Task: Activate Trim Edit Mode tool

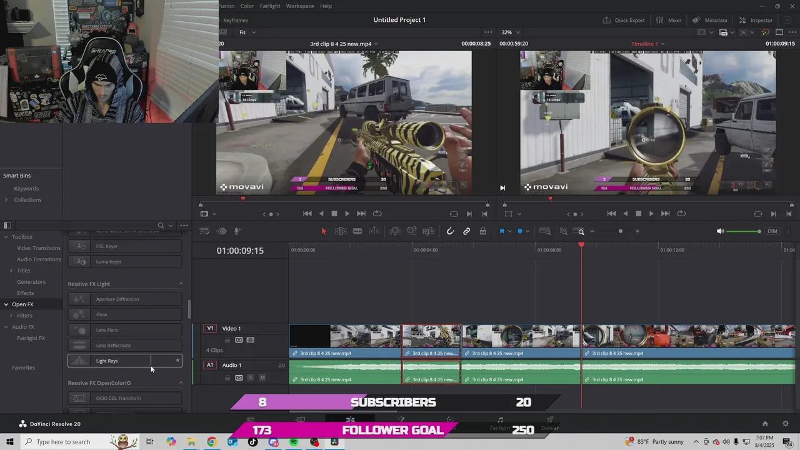Action: coord(341,231)
